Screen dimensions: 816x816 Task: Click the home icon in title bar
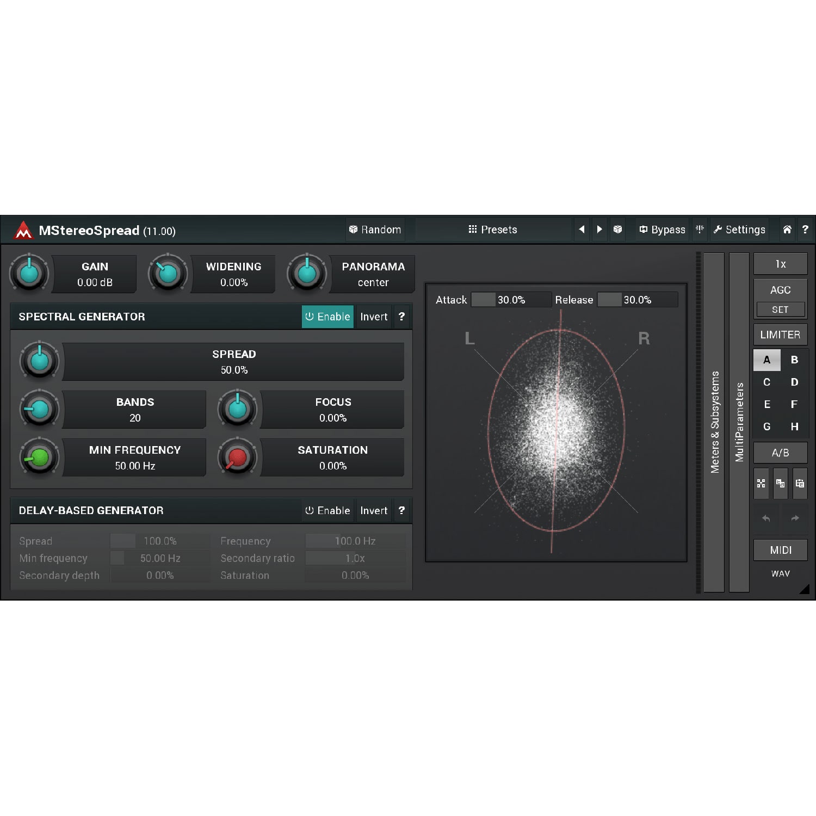787,230
